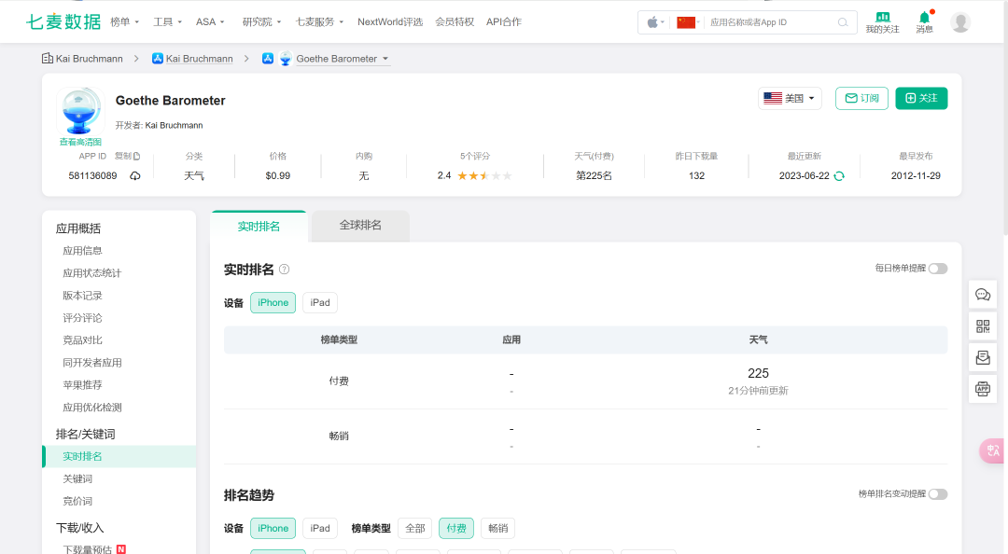Open 版本记录 in sidebar

pos(82,296)
